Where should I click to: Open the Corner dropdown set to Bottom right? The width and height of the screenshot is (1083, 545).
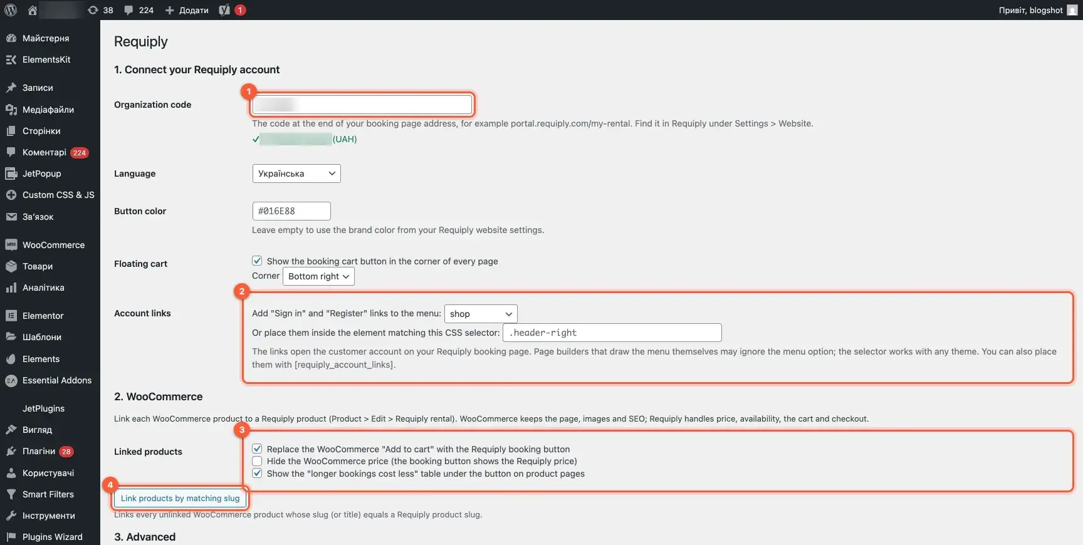pos(318,276)
